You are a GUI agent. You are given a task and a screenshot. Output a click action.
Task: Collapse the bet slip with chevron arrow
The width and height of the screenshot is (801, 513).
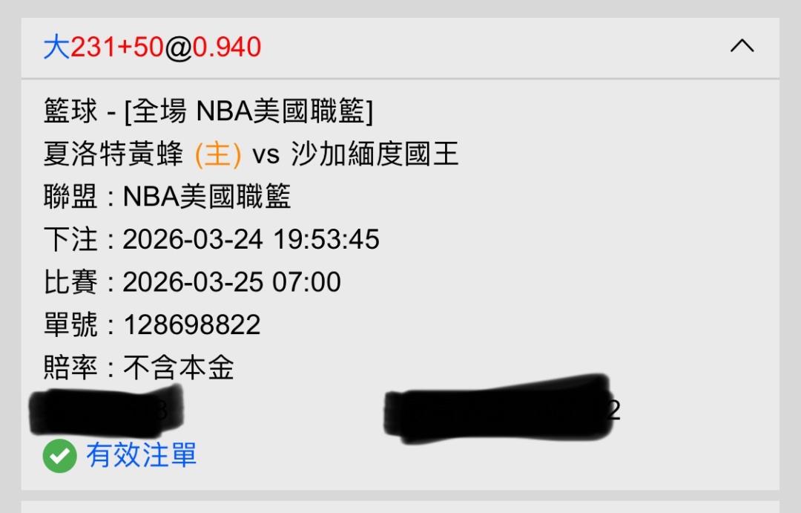point(742,47)
